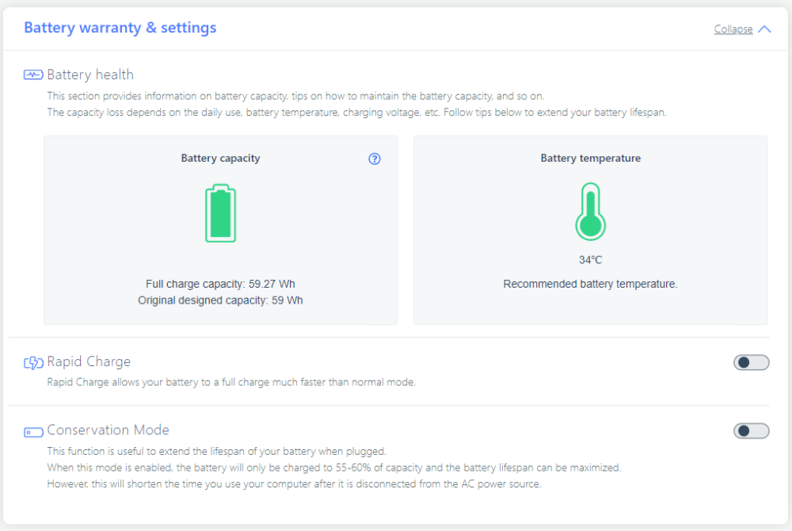Viewport: 792px width, 531px height.
Task: Click the upward chevron next to Collapse
Action: coord(764,29)
